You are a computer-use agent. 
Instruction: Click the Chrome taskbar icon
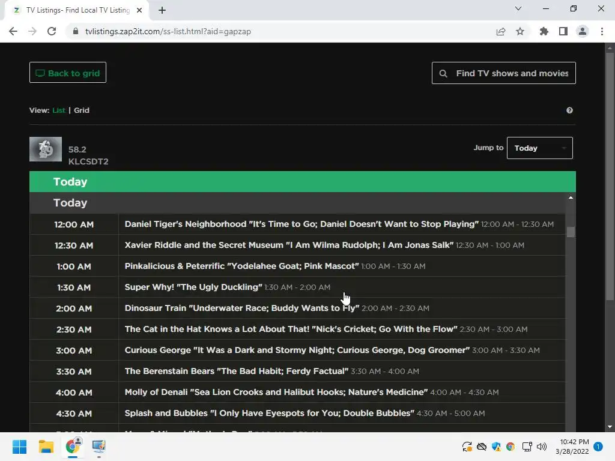pos(73,446)
